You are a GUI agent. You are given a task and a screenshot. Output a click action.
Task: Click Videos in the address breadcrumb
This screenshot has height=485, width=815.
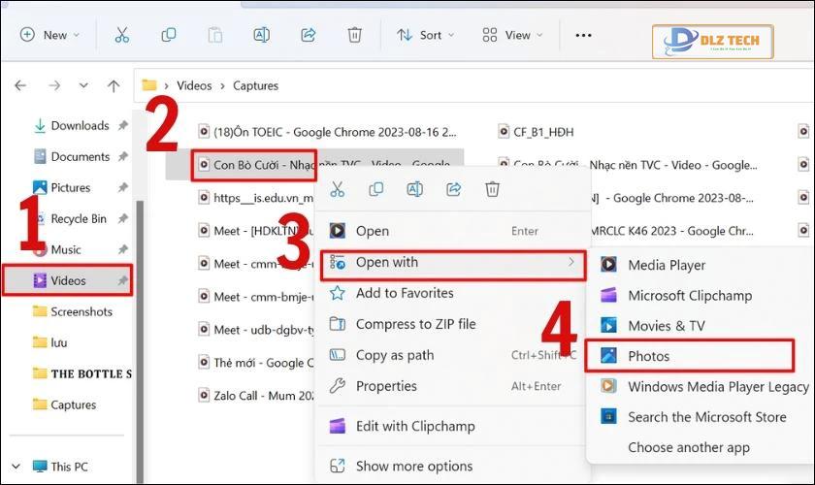click(194, 85)
